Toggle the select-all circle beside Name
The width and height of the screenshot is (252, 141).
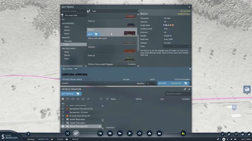click(107, 99)
